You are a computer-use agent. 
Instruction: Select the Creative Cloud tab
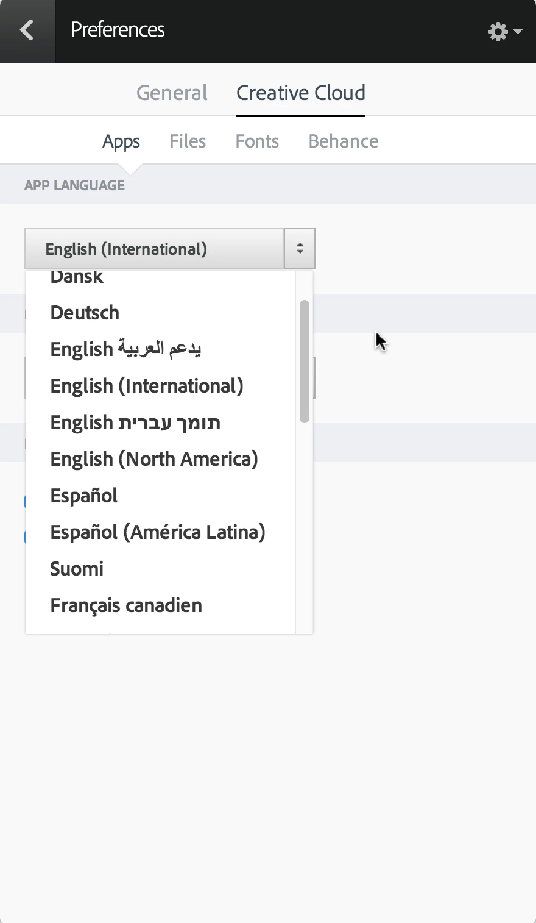point(301,93)
